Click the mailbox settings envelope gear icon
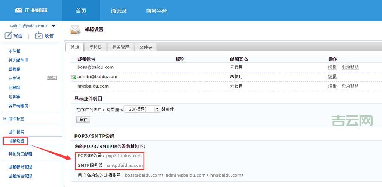The height and width of the screenshot is (187, 382). tap(76, 30)
